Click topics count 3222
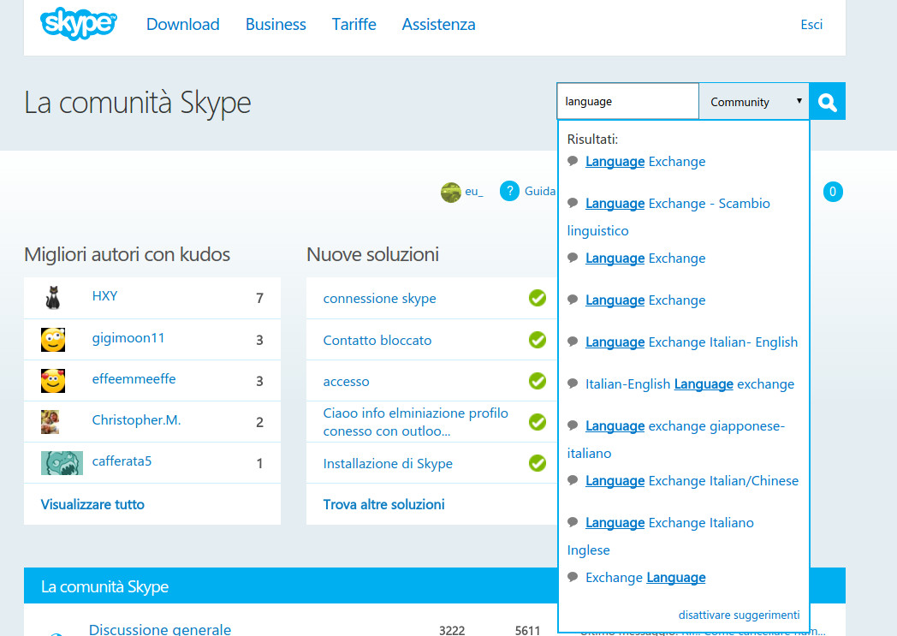 pos(452,630)
